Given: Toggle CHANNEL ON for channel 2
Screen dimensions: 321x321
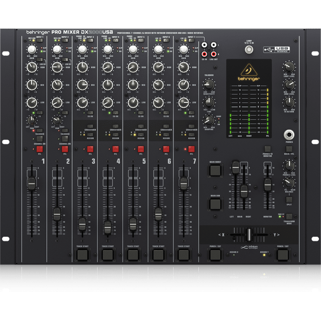Looking at the screenshot, I should [x=65, y=139].
